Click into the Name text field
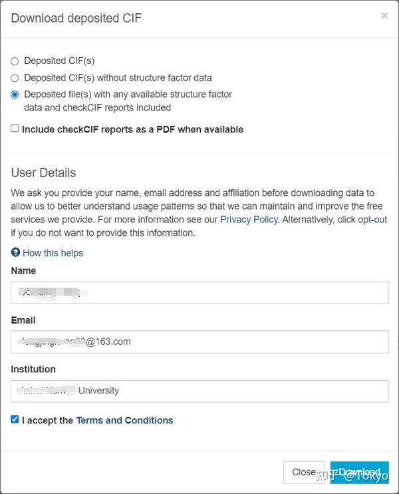 pyautogui.click(x=199, y=292)
